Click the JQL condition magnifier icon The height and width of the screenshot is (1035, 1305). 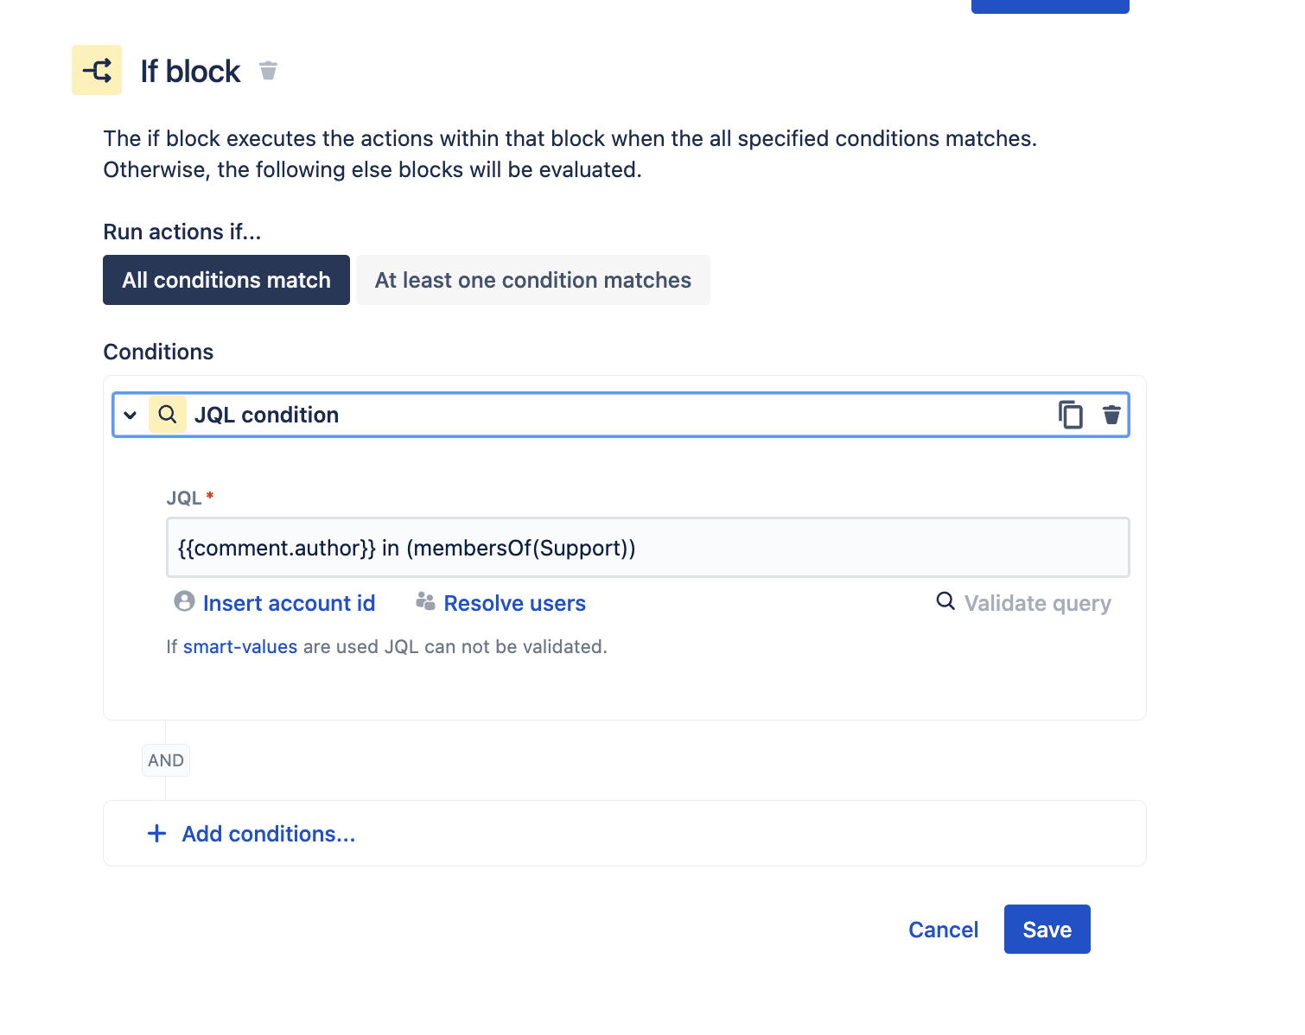168,415
